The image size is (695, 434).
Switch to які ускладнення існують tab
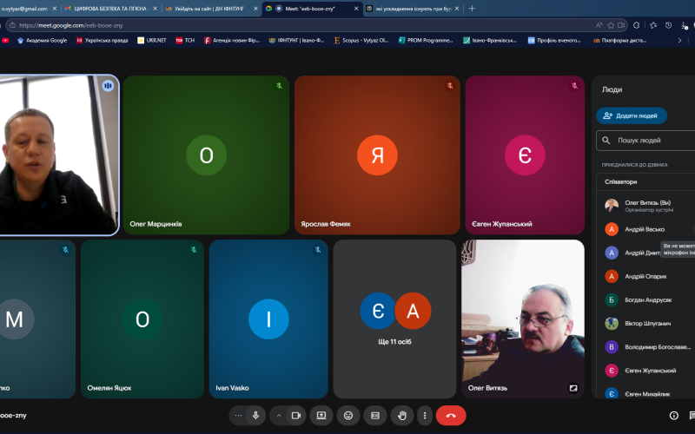pos(412,9)
